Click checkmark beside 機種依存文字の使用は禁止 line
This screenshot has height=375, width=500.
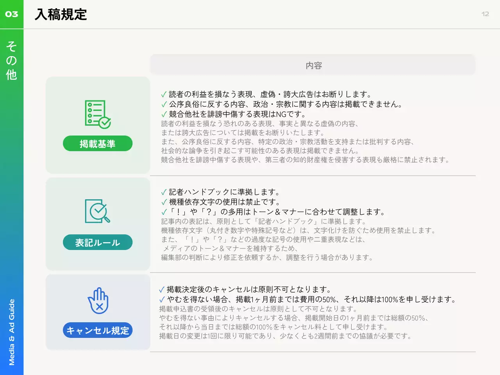coord(164,202)
